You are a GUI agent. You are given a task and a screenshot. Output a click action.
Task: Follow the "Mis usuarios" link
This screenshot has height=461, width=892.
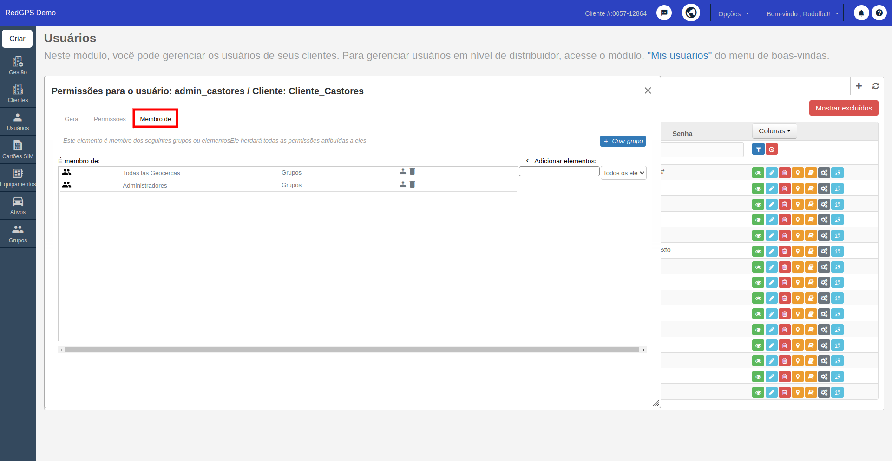pos(679,56)
